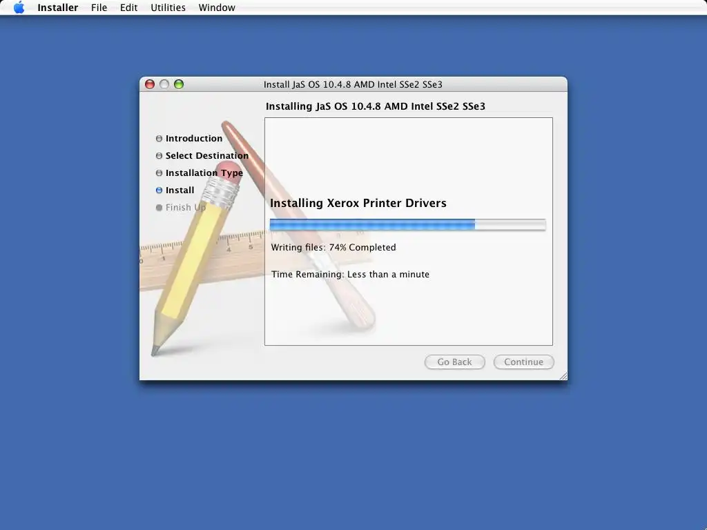Click the dimmed Finish Up step bullet
The image size is (707, 530).
coord(159,208)
